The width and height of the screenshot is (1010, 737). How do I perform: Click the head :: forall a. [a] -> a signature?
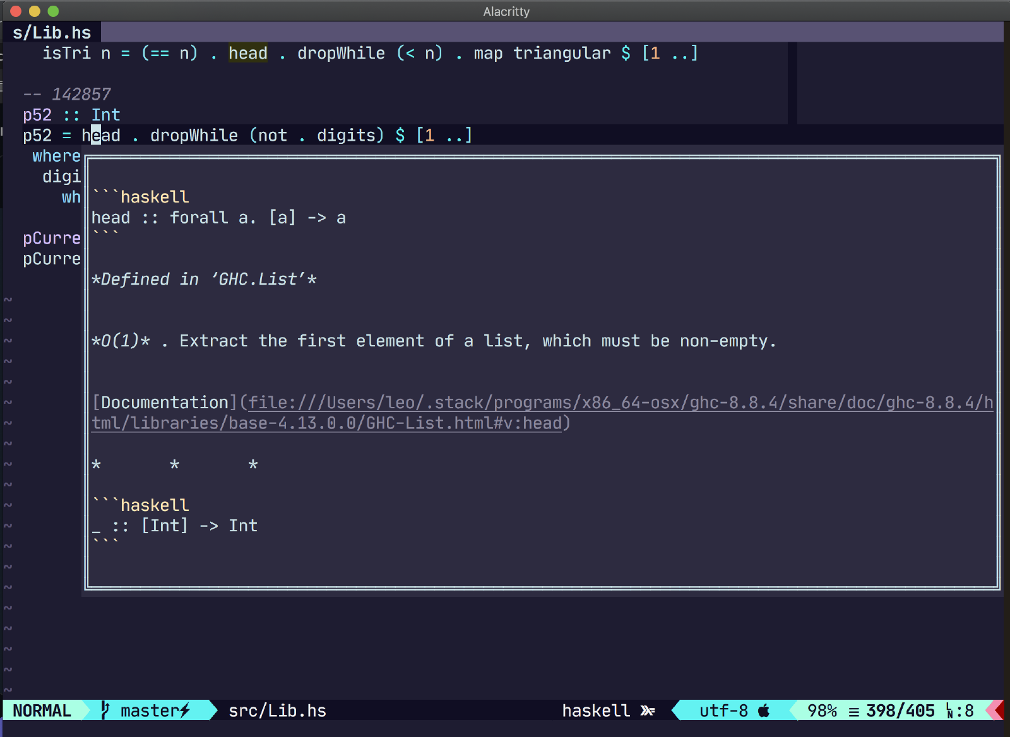tap(218, 218)
